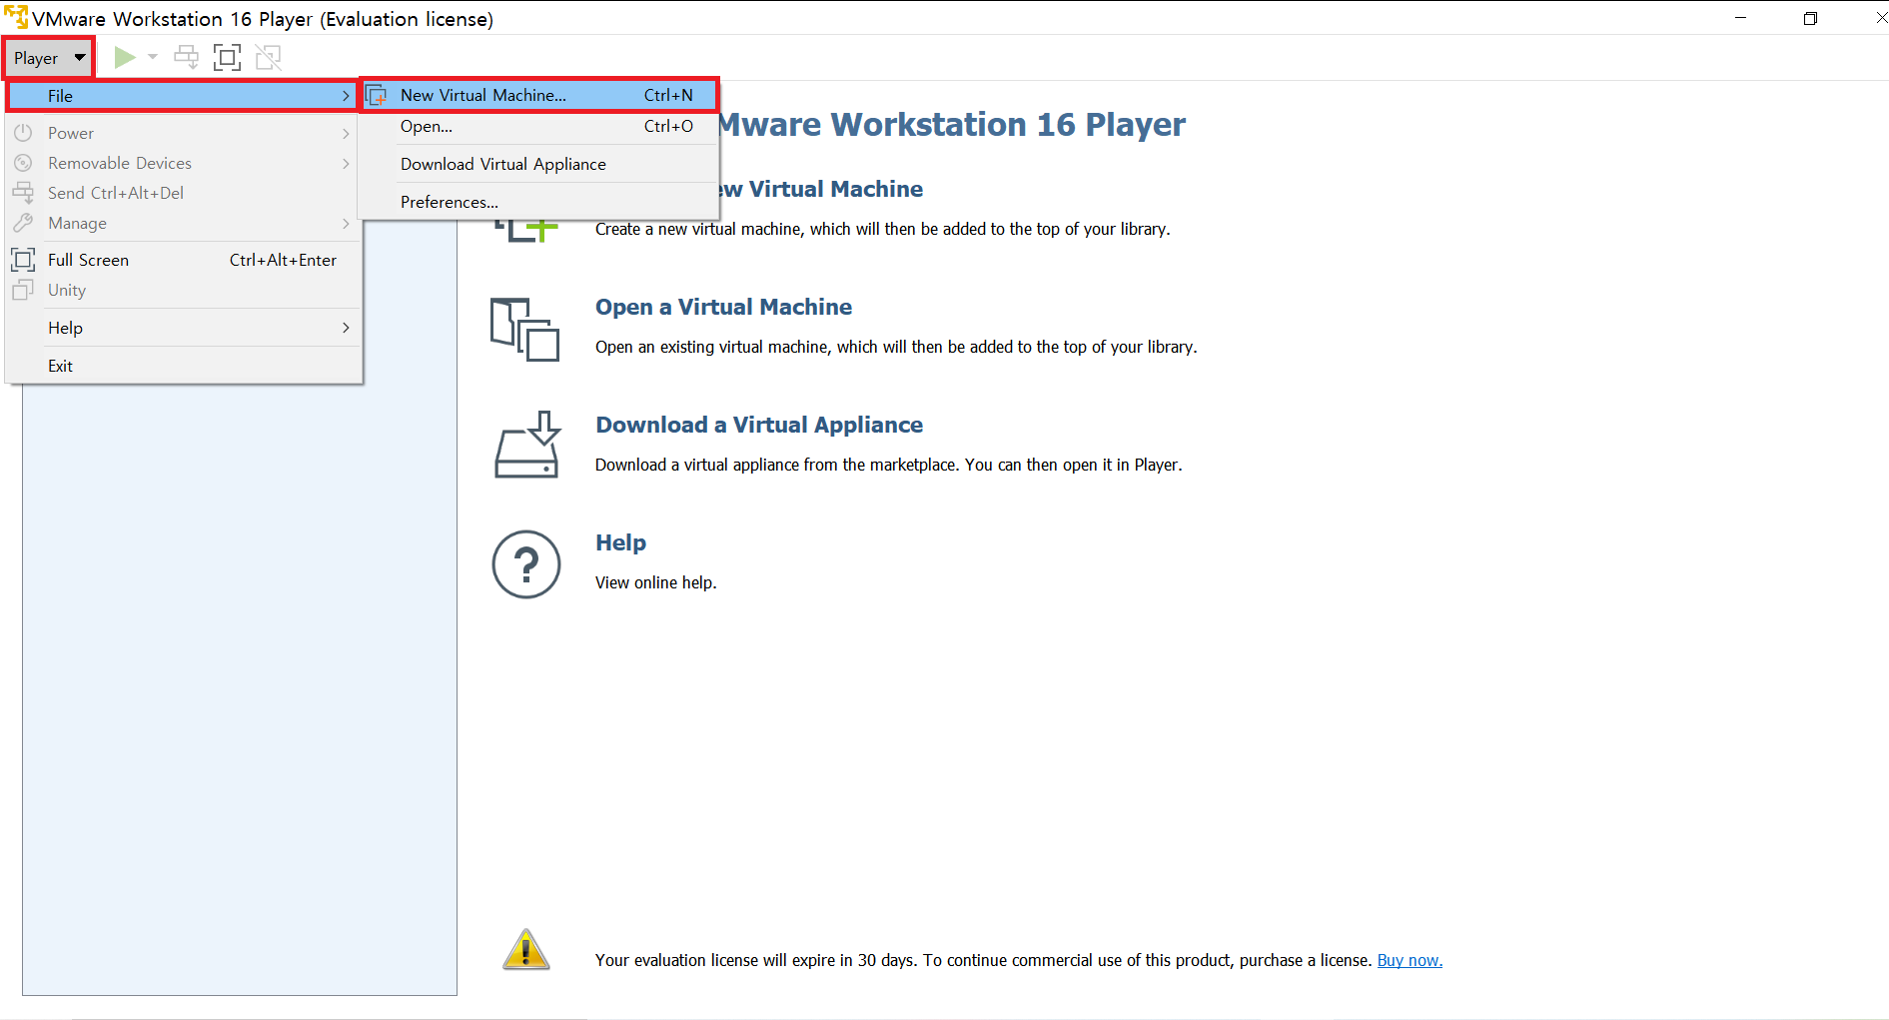This screenshot has height=1020, width=1889.
Task: Click the VMware logo in title bar
Action: tap(15, 17)
